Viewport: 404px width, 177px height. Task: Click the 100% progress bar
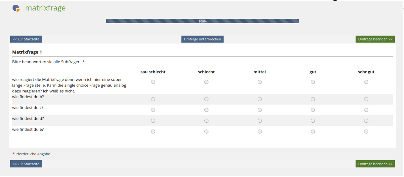(x=202, y=21)
